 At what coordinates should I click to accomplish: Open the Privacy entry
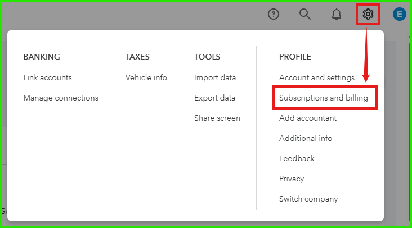(x=292, y=179)
